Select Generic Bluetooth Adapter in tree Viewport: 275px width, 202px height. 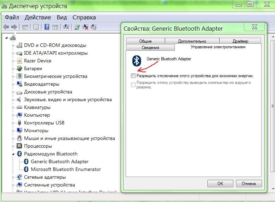pyautogui.click(x=59, y=161)
